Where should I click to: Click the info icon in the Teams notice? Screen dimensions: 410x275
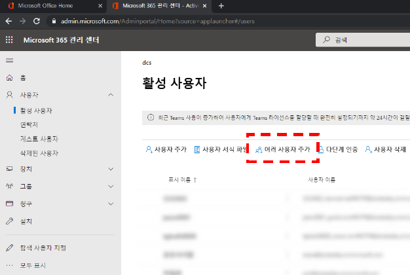pos(151,117)
